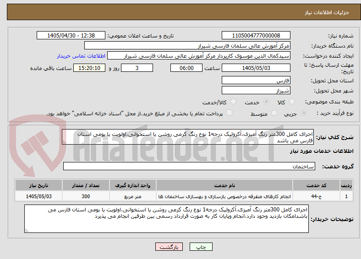Click the شماره نیاز field 1105004777000008

tap(256, 35)
